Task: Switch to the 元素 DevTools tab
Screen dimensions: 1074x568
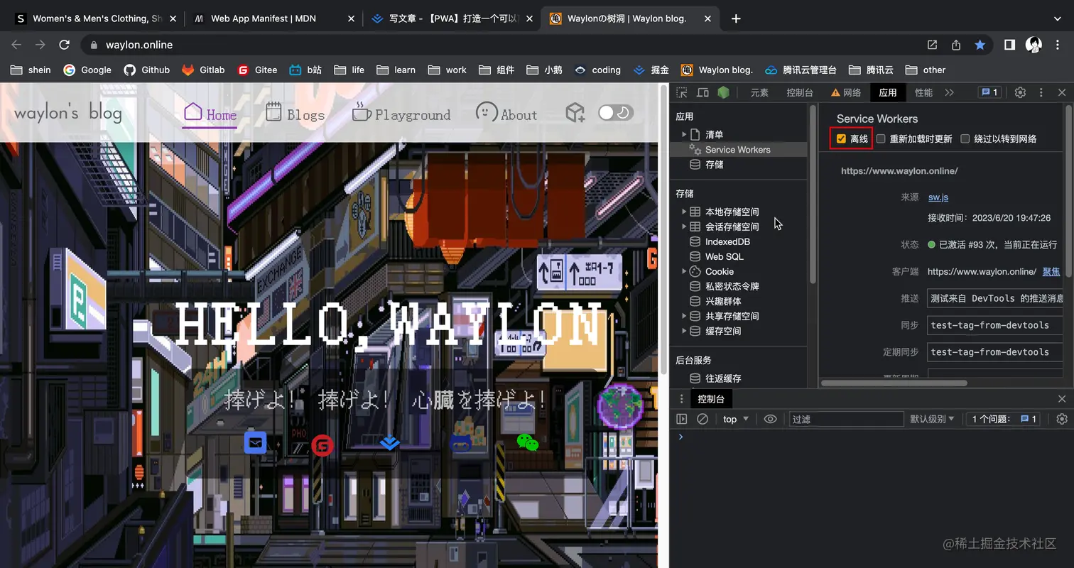Action: point(759,92)
